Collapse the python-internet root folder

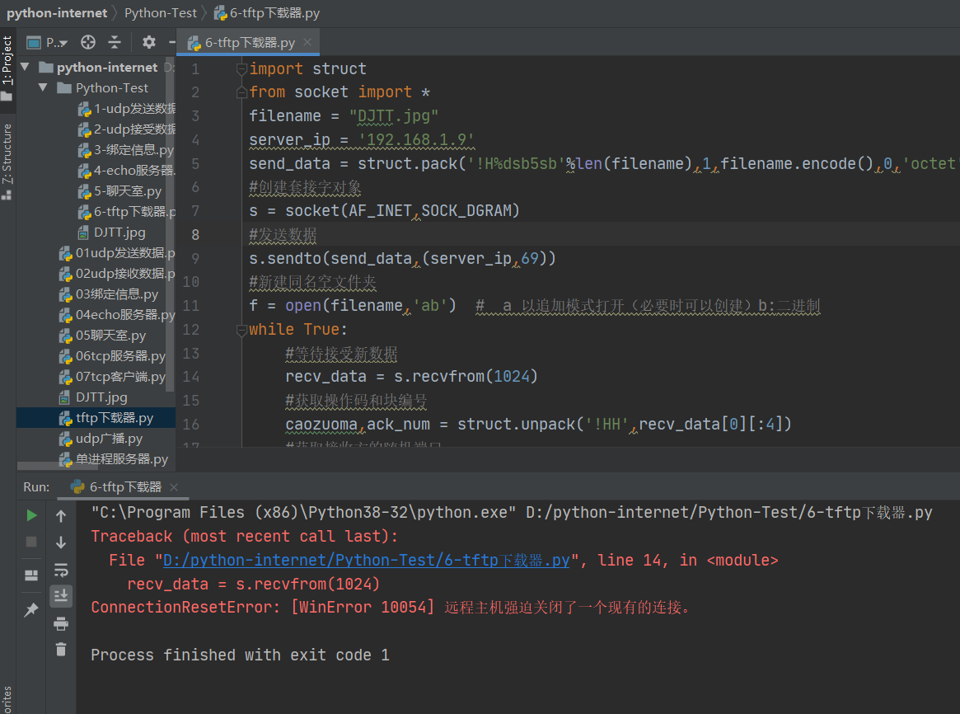point(25,67)
